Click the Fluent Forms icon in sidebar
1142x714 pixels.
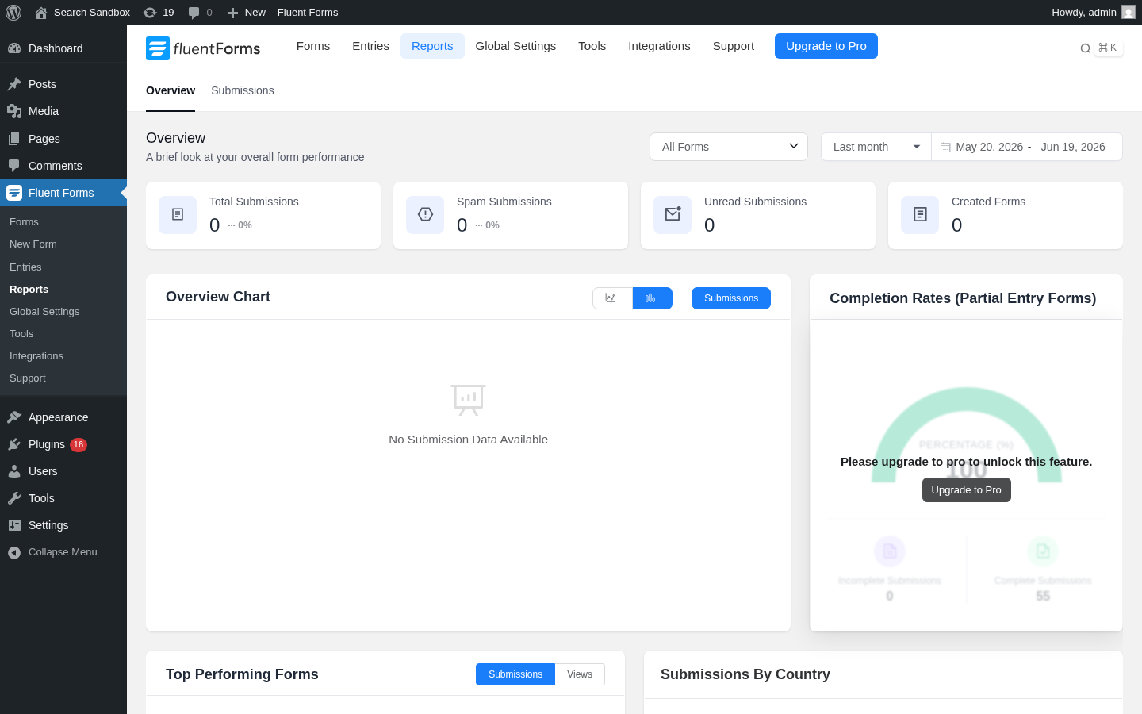click(x=14, y=193)
